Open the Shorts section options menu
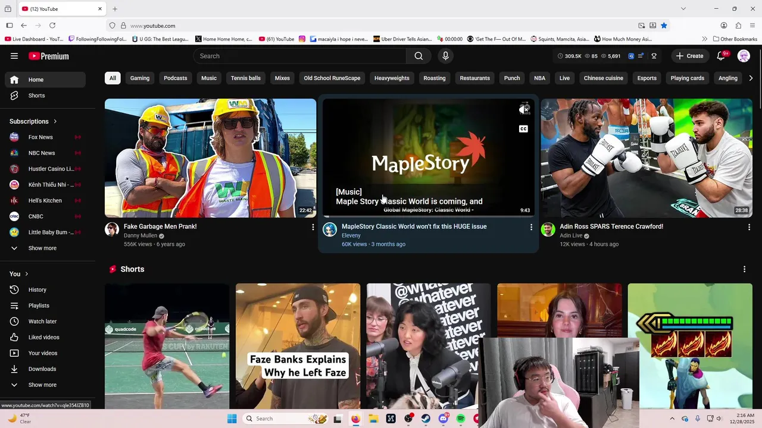The height and width of the screenshot is (428, 762). pyautogui.click(x=744, y=269)
